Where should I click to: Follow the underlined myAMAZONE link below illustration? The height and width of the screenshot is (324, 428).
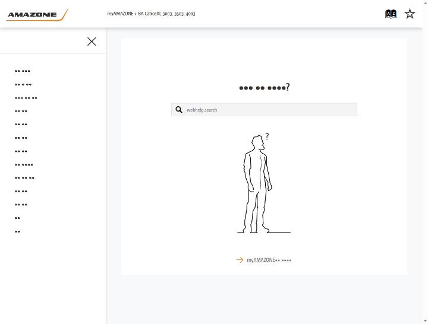pyautogui.click(x=269, y=260)
